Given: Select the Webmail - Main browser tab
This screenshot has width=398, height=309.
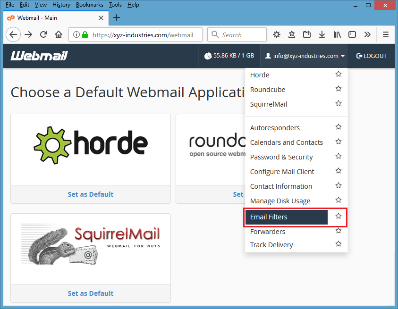Looking at the screenshot, I should click(x=56, y=18).
